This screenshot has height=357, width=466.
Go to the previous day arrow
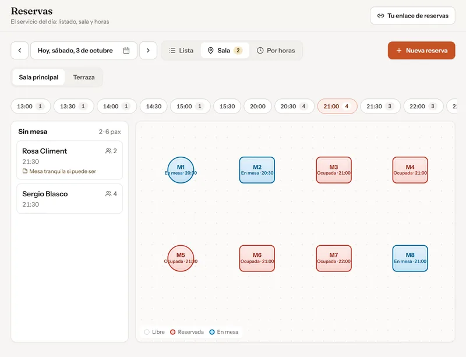pos(20,51)
